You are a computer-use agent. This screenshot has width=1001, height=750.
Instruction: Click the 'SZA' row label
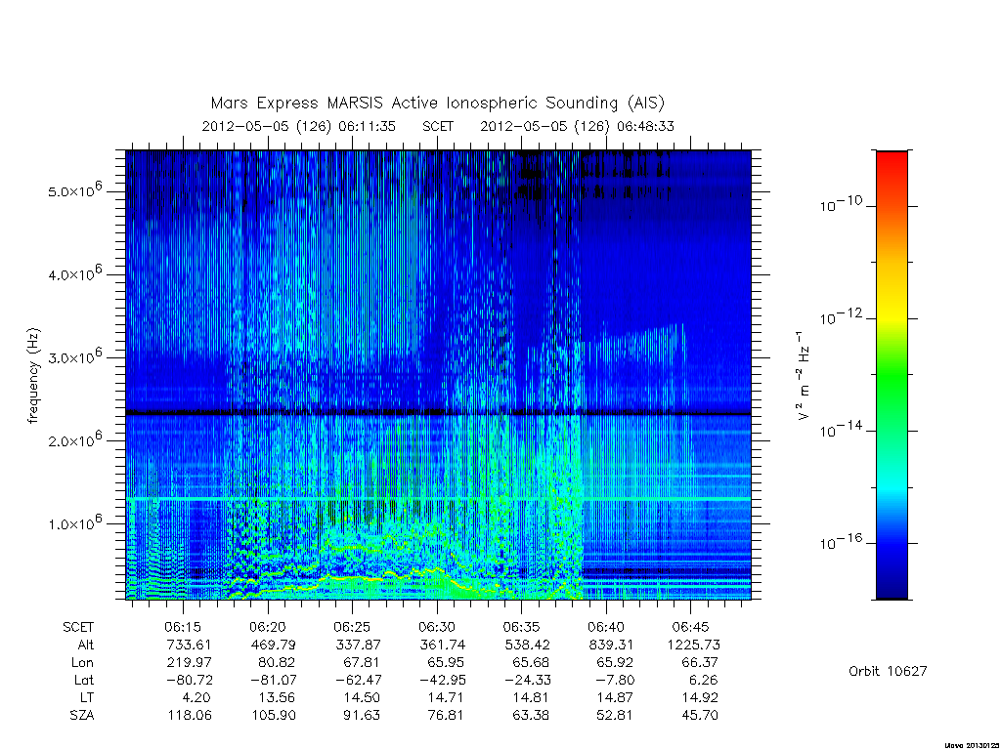pos(82,716)
